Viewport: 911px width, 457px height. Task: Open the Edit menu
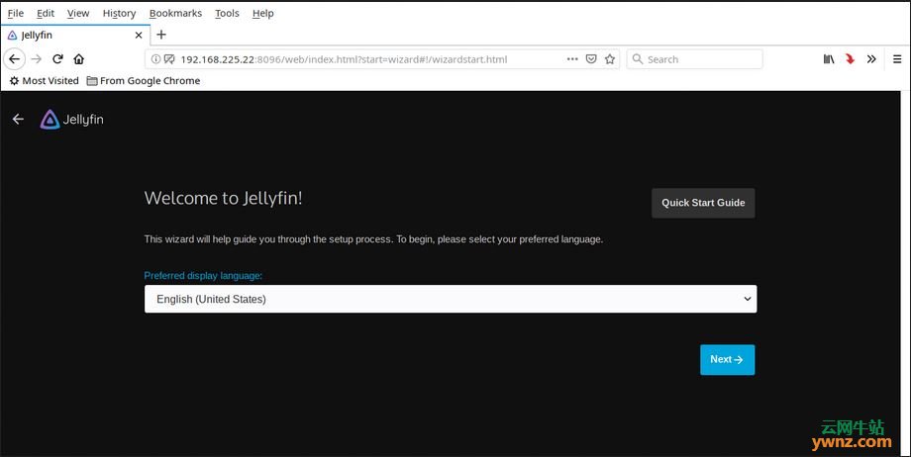coord(46,14)
